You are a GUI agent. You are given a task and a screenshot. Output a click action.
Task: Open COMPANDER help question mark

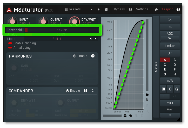click(x=85, y=91)
